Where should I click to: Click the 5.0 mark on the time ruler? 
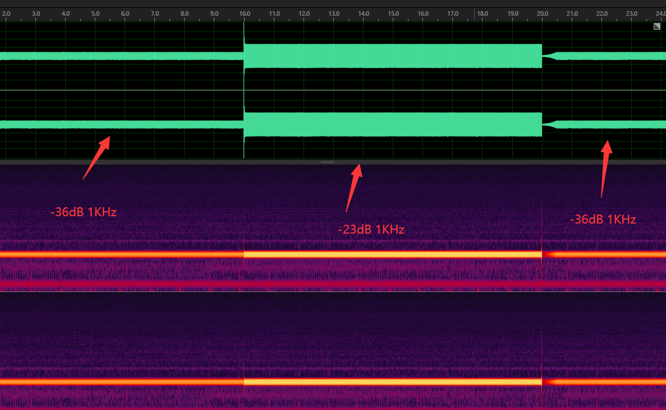95,13
